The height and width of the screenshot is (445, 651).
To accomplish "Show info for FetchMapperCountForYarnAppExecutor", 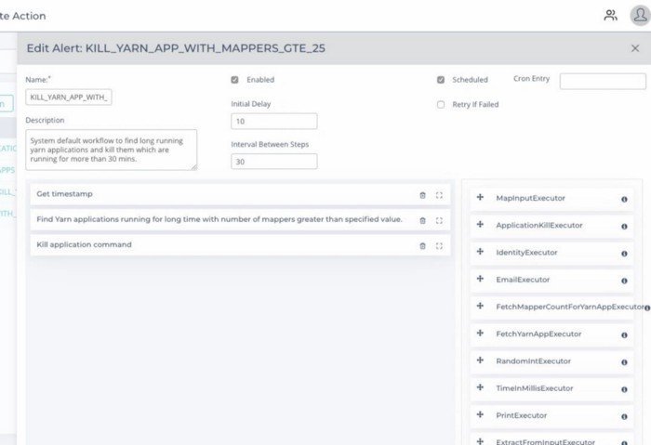I will (647, 308).
